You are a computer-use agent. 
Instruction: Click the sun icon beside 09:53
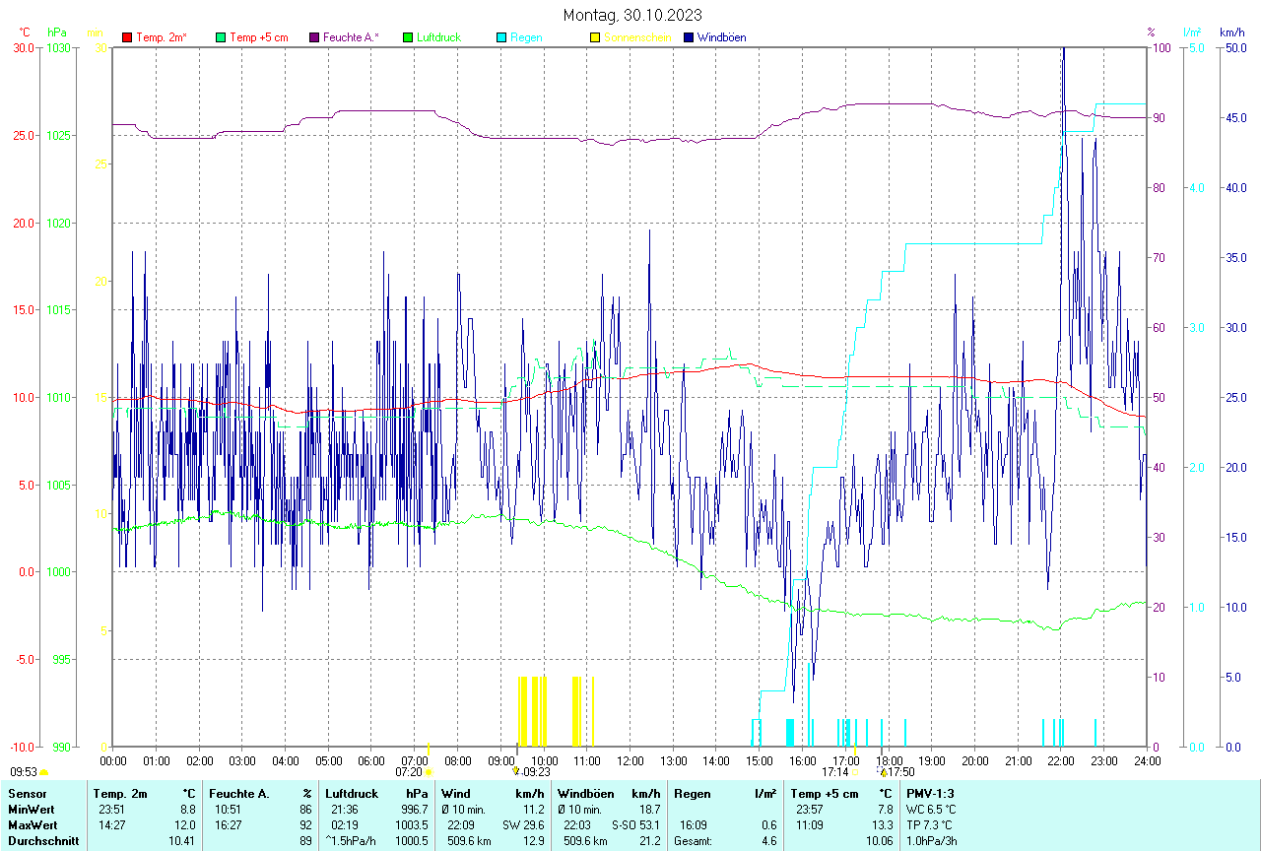[x=44, y=773]
